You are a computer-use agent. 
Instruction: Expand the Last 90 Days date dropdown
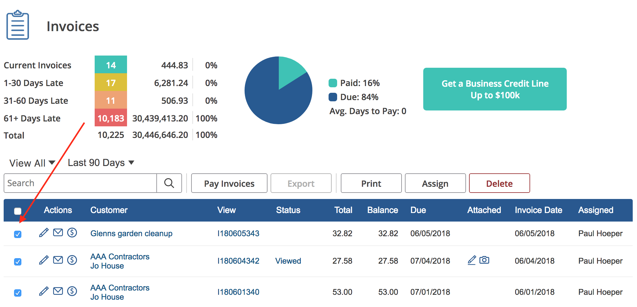101,163
